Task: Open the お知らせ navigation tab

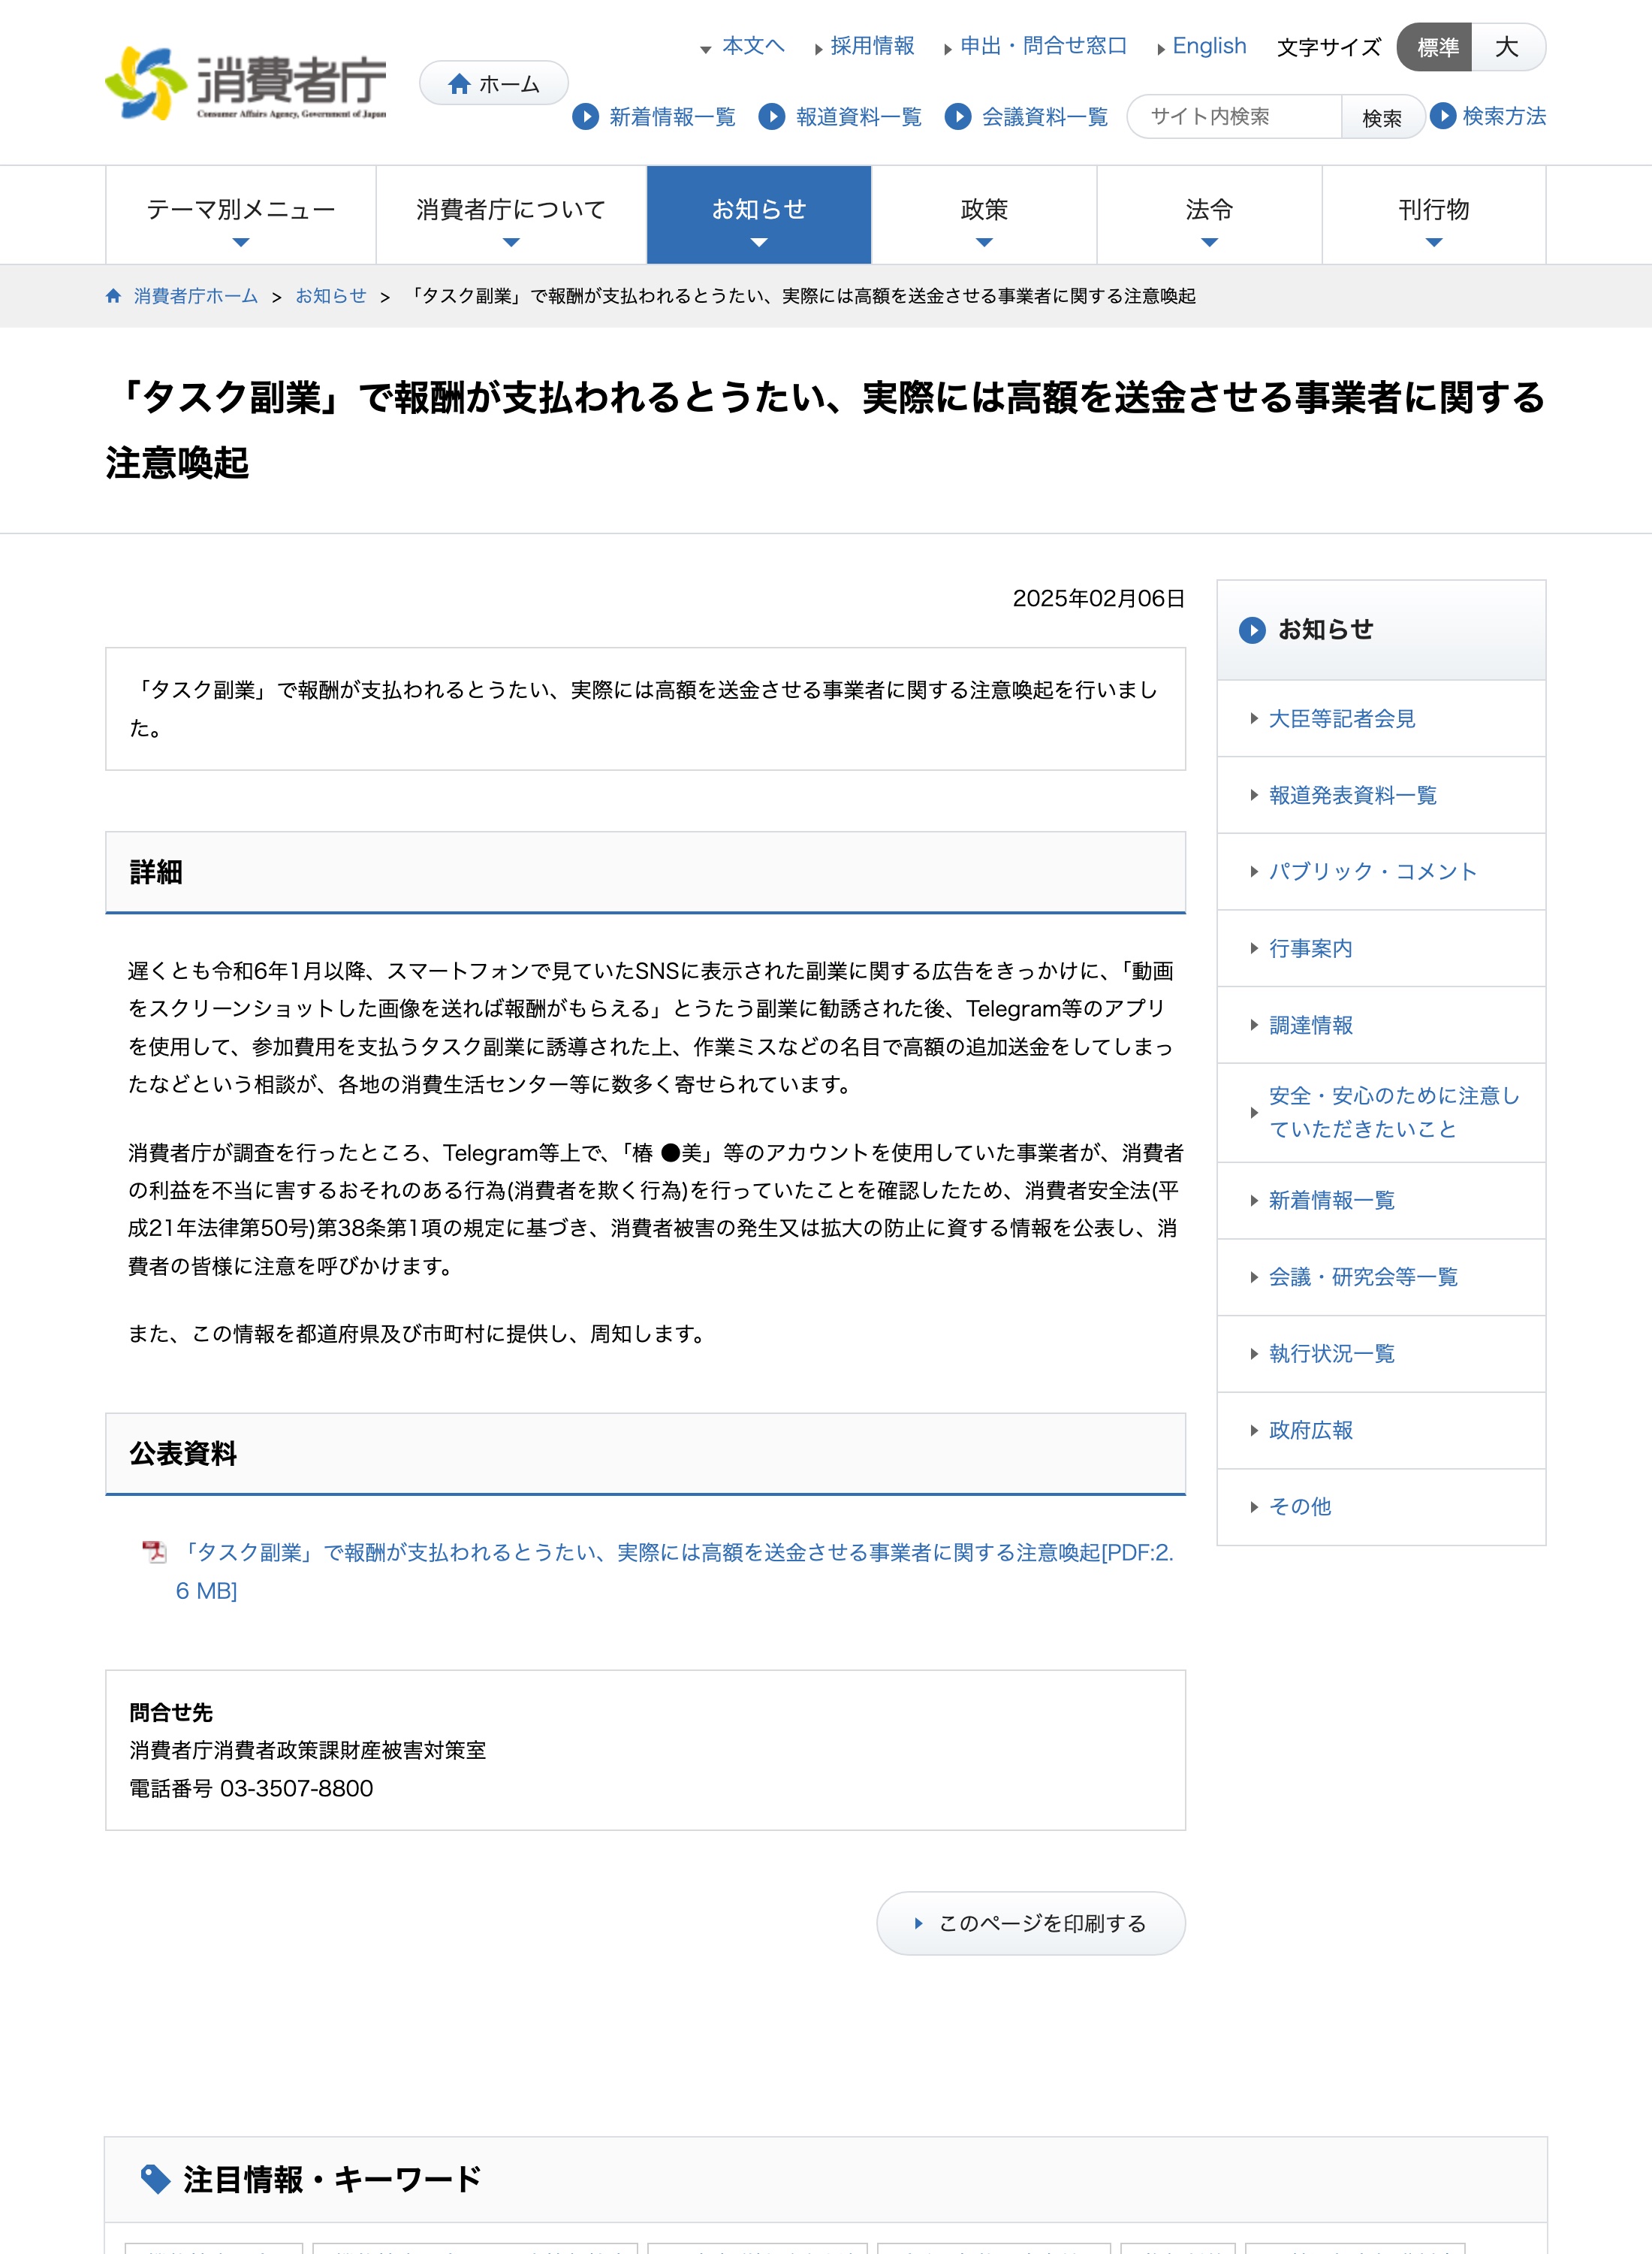Action: pyautogui.click(x=759, y=215)
